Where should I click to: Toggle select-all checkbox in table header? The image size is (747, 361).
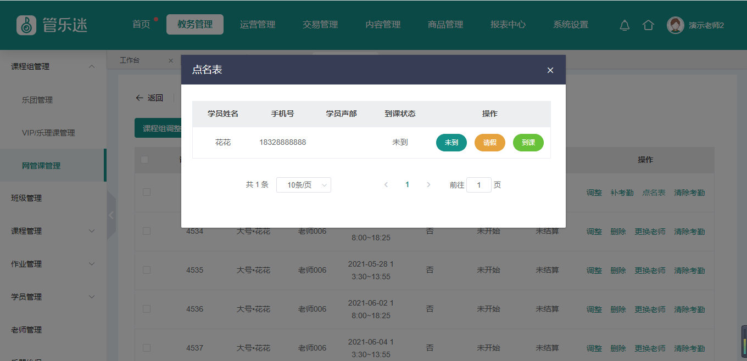(144, 160)
